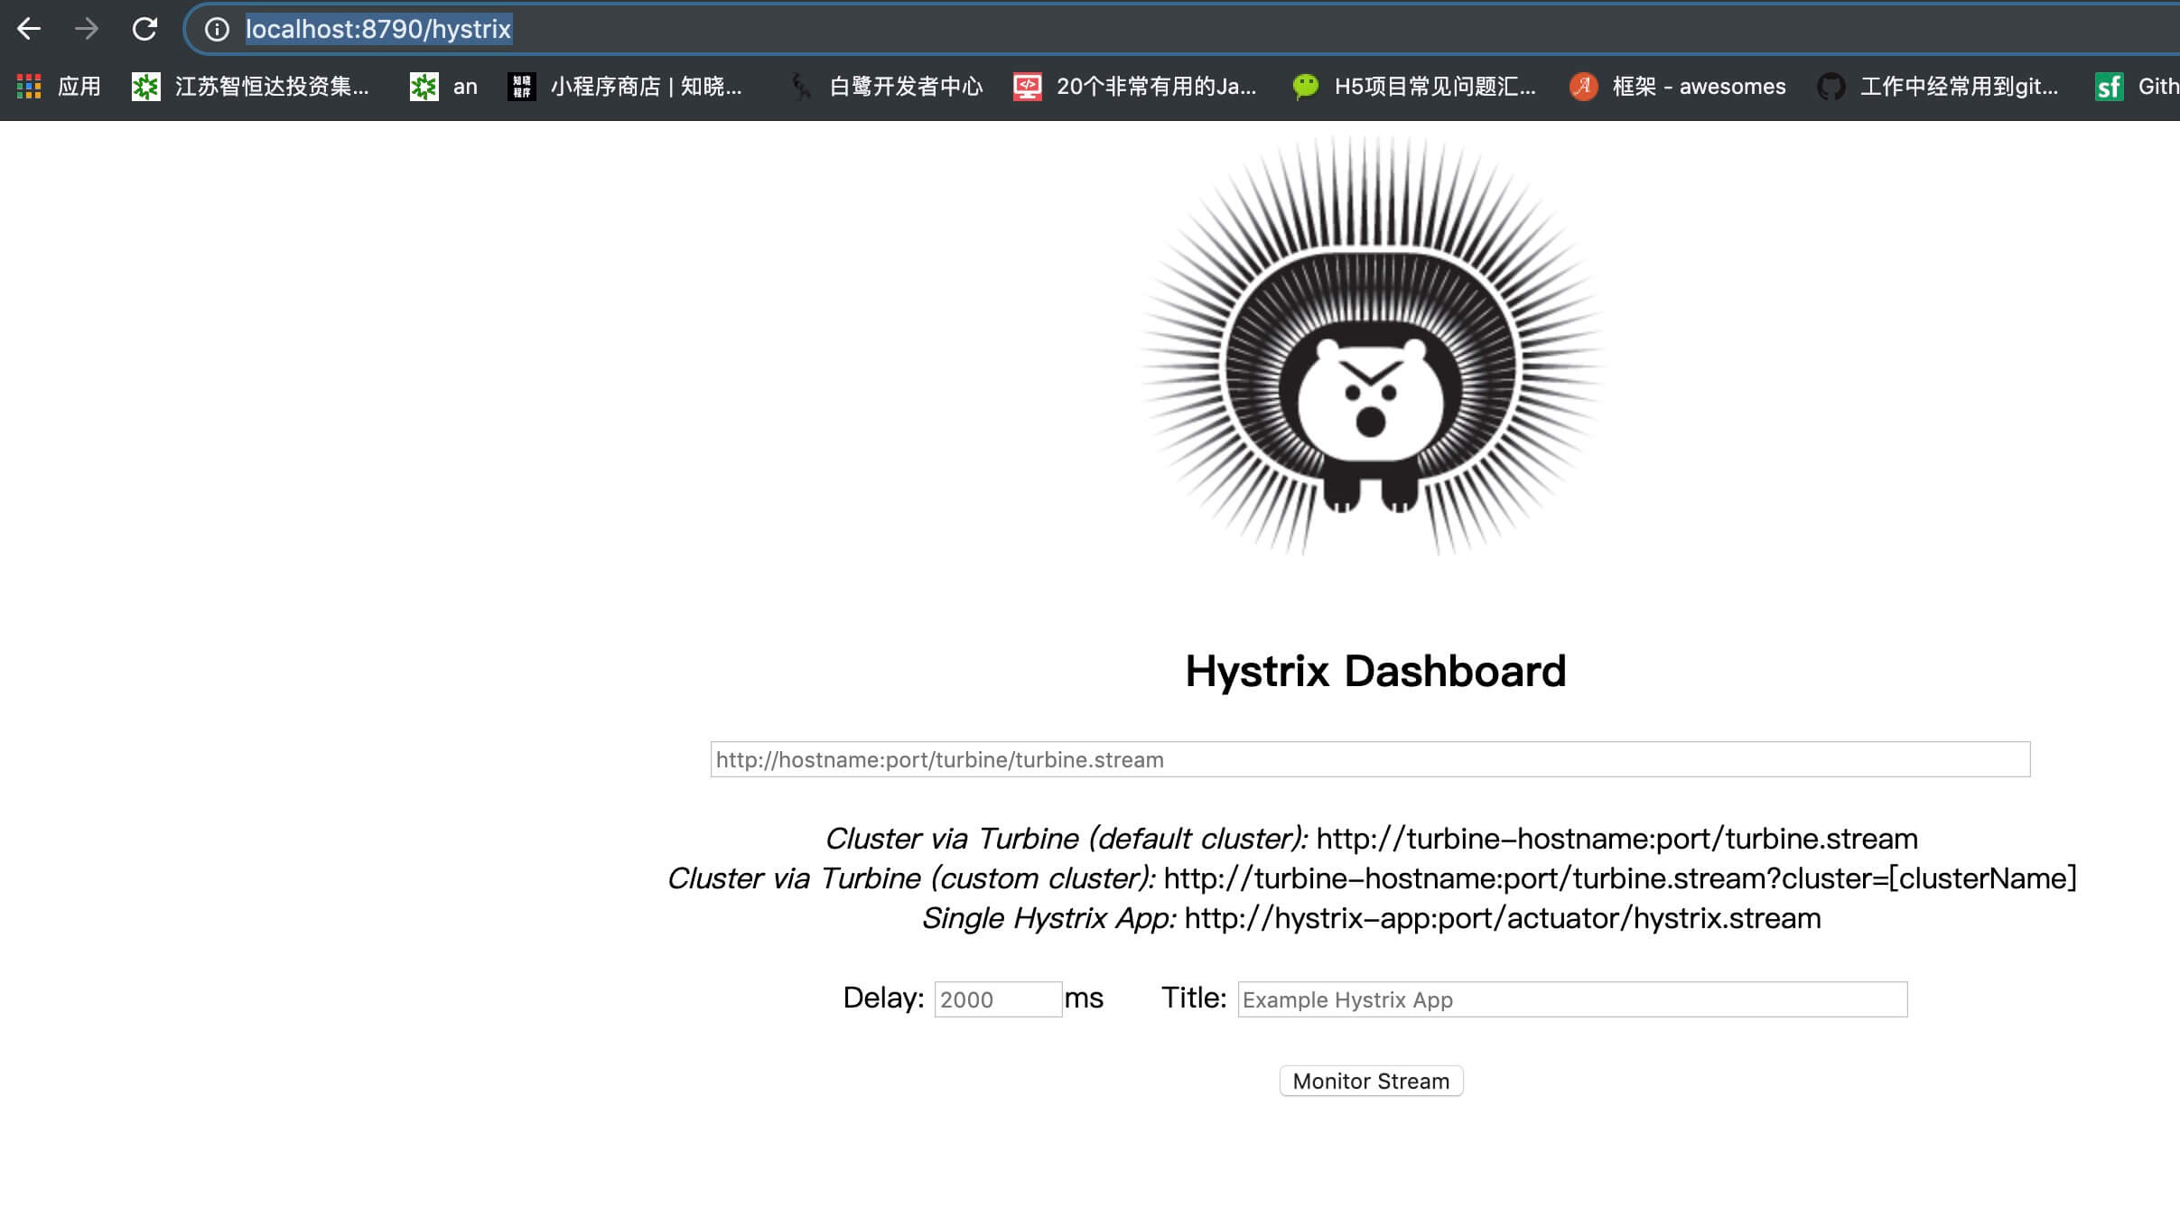Click the default cluster turbine.stream URL text
Screen dimensions: 2180x1217
point(1616,839)
